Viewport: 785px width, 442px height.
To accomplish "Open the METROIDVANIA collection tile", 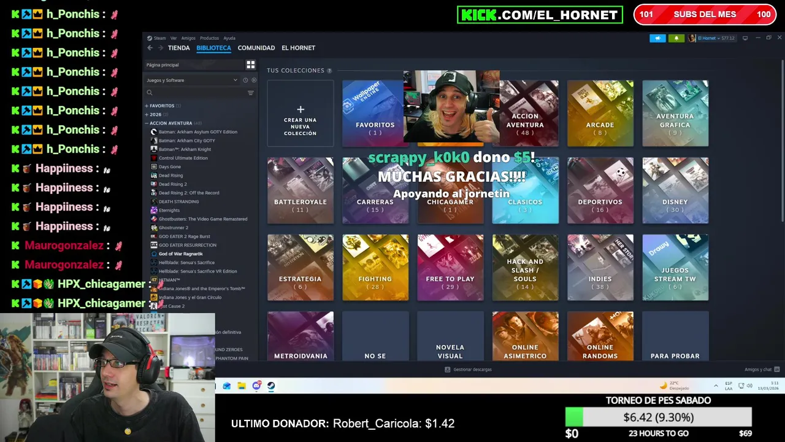I will (301, 336).
